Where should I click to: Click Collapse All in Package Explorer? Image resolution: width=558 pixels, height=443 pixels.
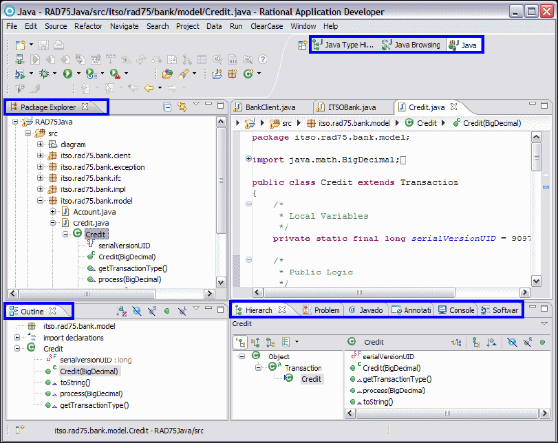click(x=167, y=107)
